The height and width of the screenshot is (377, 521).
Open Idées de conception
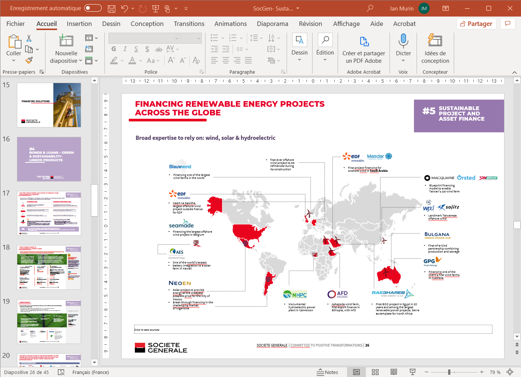click(x=435, y=49)
